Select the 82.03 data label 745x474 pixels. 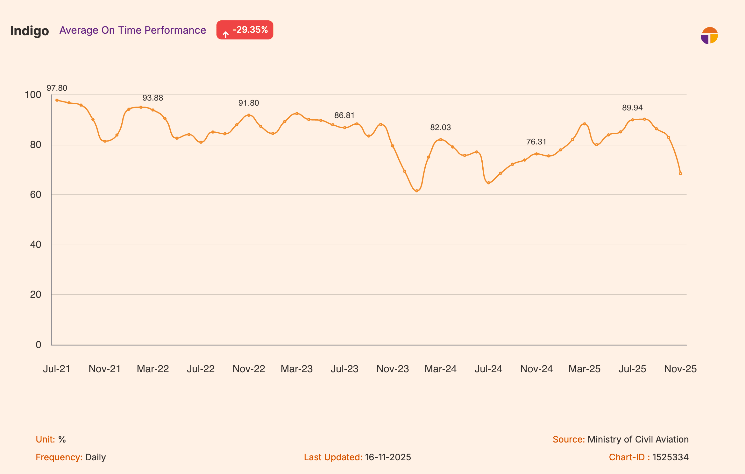pos(441,128)
